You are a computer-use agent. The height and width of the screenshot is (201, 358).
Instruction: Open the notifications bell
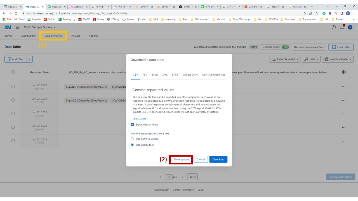[x=341, y=27]
